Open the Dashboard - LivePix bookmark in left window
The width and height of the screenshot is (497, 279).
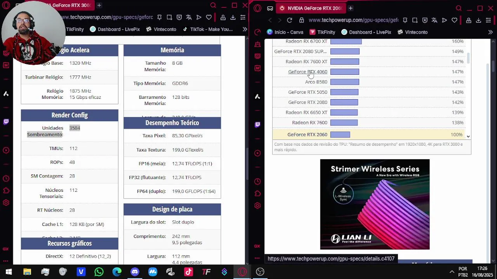(x=115, y=29)
